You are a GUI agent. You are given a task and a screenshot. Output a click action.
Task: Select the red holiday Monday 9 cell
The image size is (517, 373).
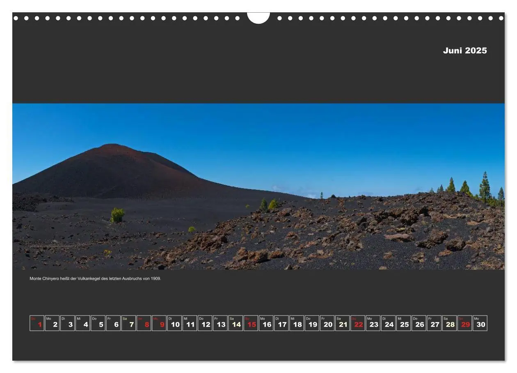(159, 323)
